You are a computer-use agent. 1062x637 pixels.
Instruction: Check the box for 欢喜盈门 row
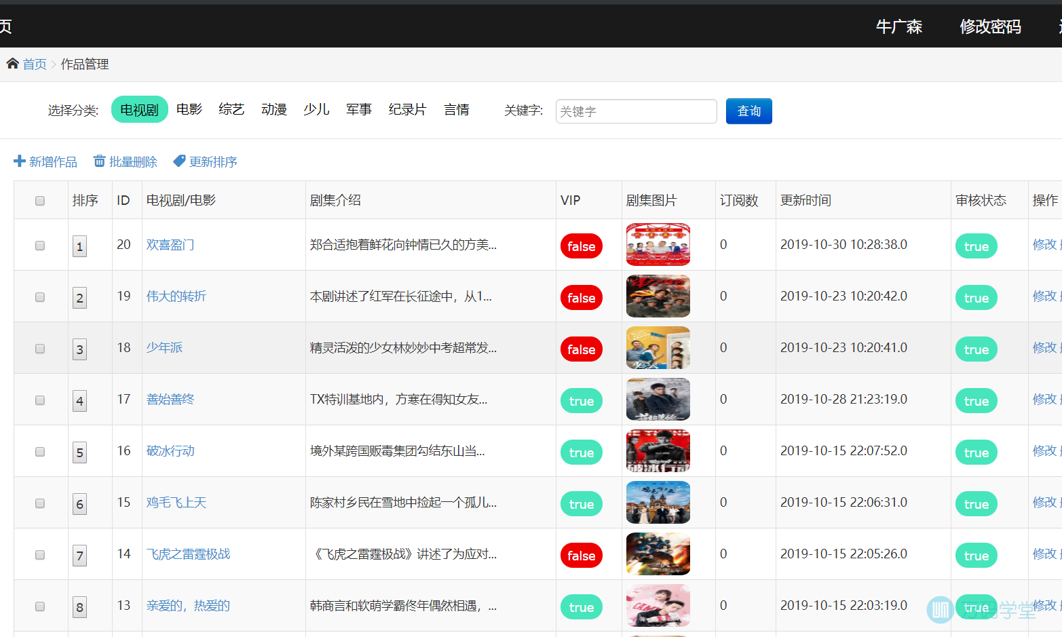click(40, 246)
